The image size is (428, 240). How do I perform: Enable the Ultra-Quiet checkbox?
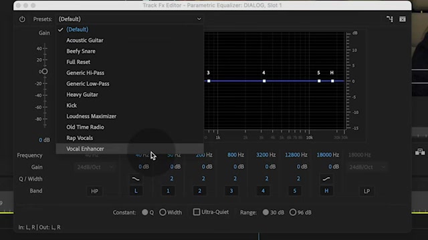point(196,212)
